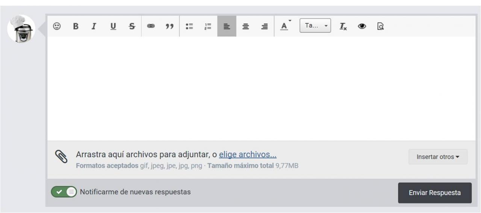Preview the post with the magnifier icon

click(x=380, y=26)
